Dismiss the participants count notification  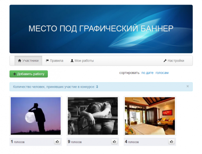[188, 86]
